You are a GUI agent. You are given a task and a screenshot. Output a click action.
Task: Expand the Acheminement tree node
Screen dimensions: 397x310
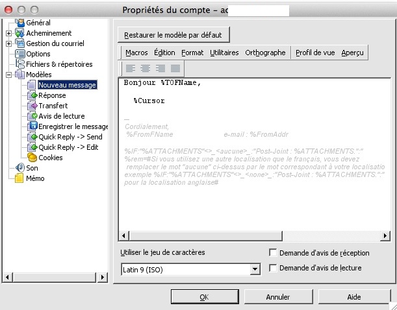click(8, 33)
